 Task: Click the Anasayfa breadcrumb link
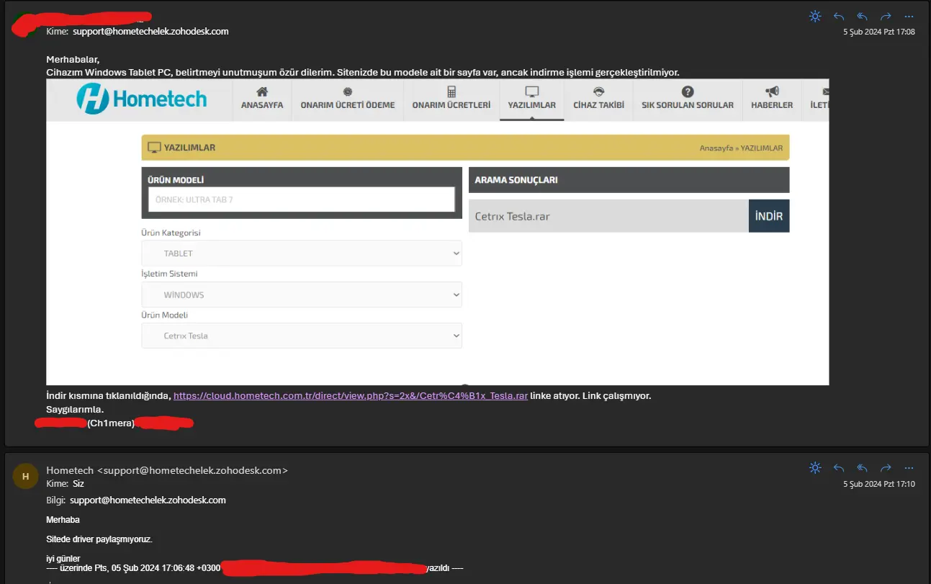(x=716, y=148)
